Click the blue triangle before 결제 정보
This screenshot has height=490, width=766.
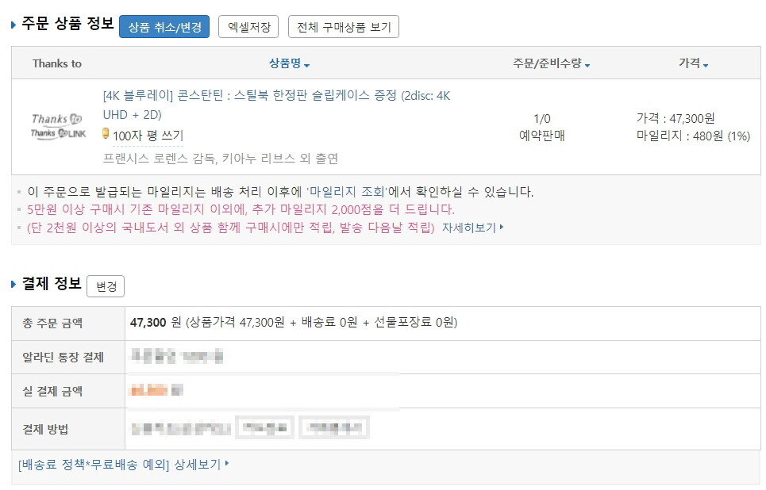click(x=13, y=285)
